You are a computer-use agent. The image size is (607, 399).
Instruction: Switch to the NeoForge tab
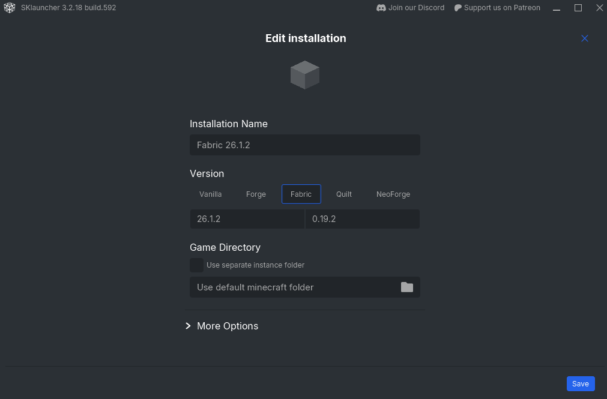tap(393, 194)
